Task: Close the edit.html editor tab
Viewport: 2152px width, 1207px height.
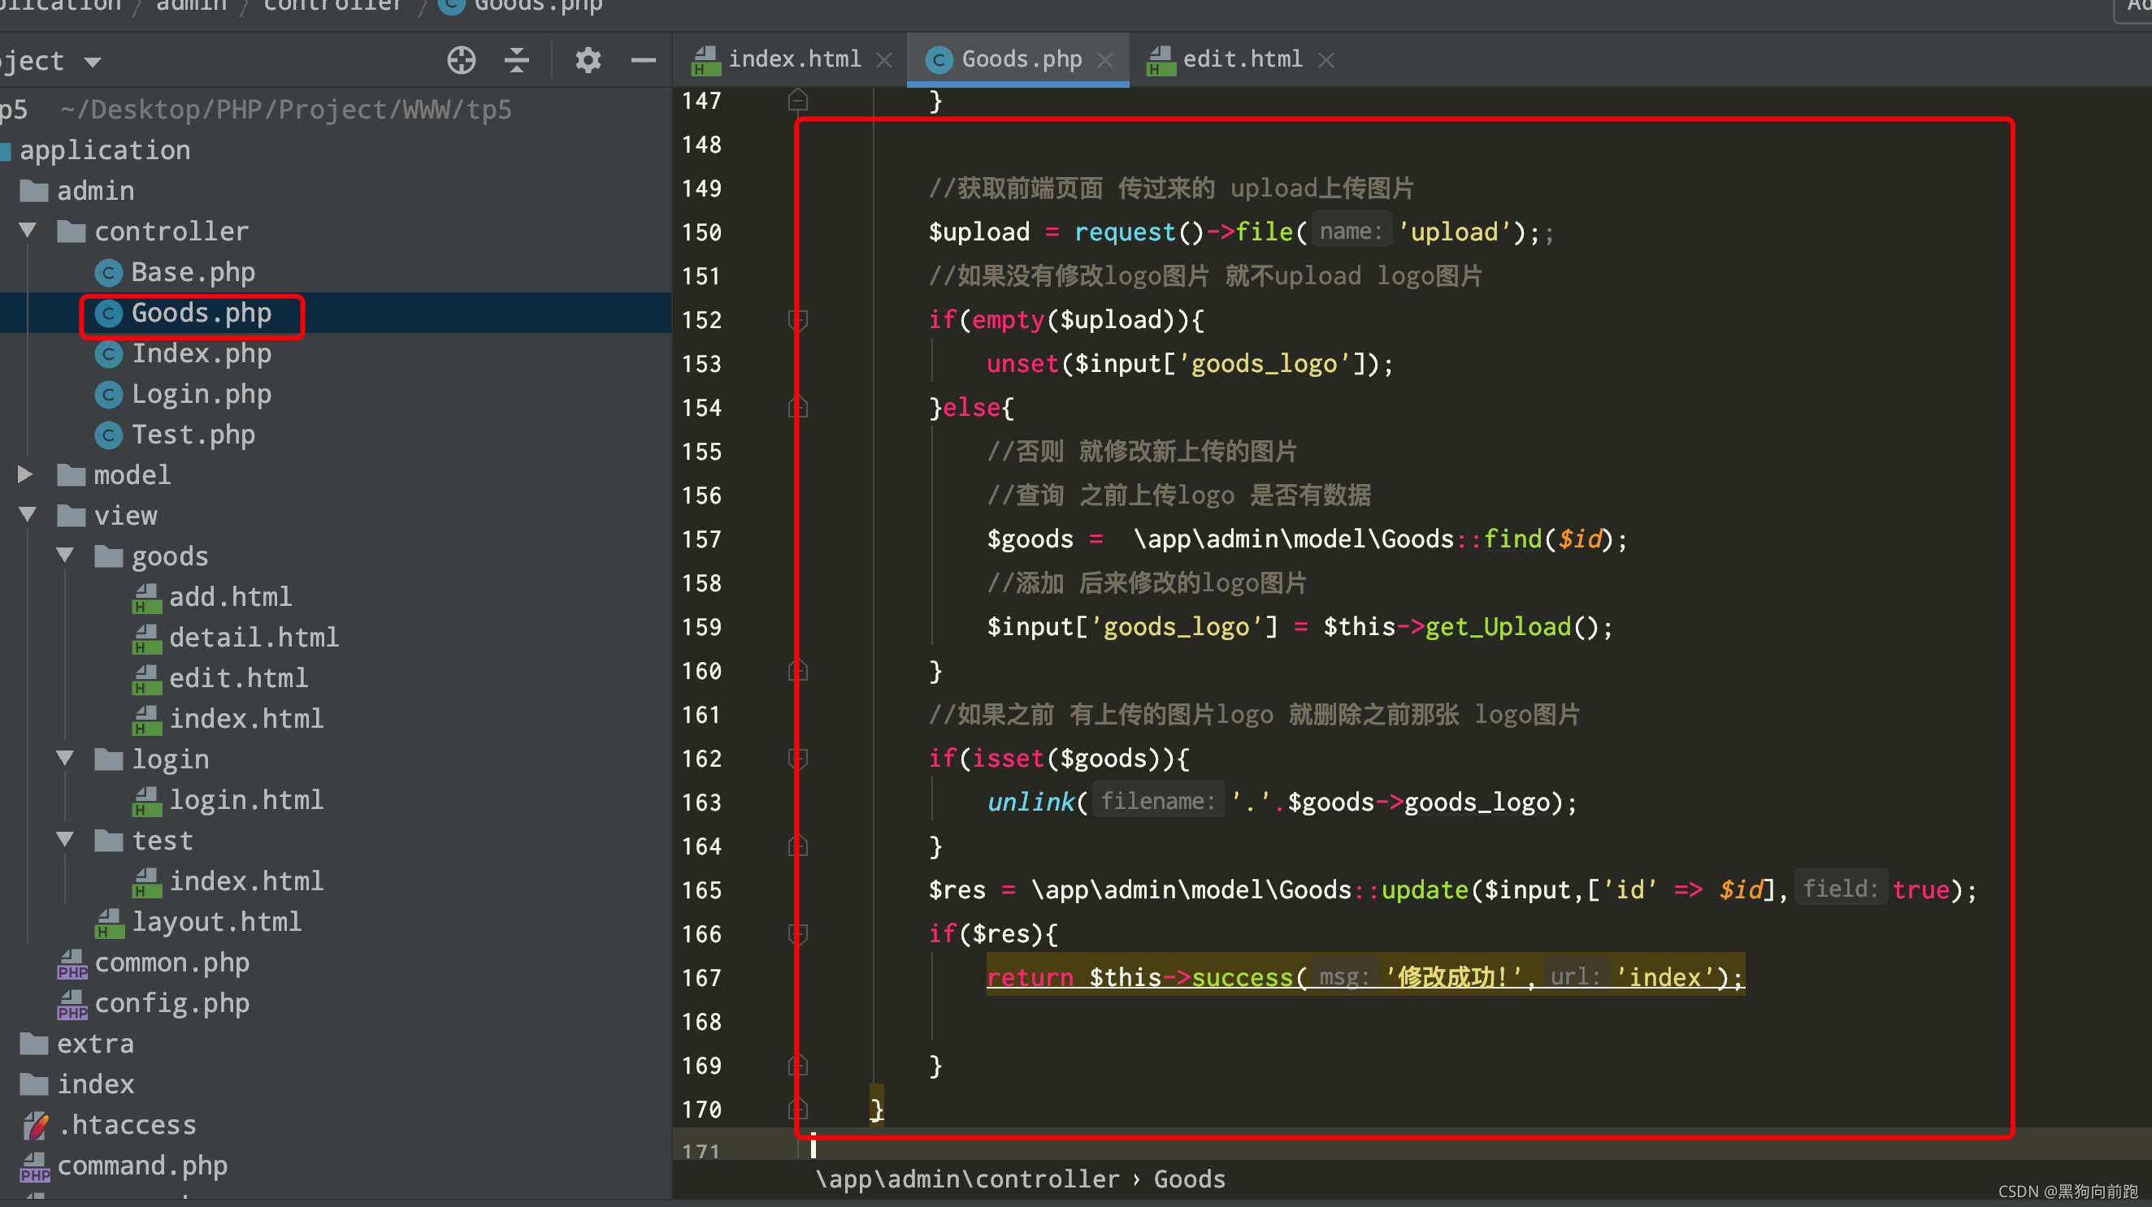Action: 1325,60
